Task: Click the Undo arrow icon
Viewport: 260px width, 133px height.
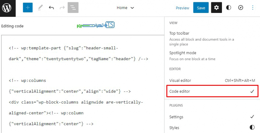Action: click(51, 8)
